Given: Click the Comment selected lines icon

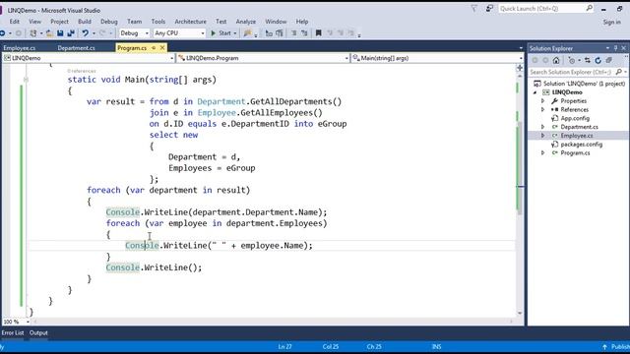Looking at the screenshot, I should 293,33.
